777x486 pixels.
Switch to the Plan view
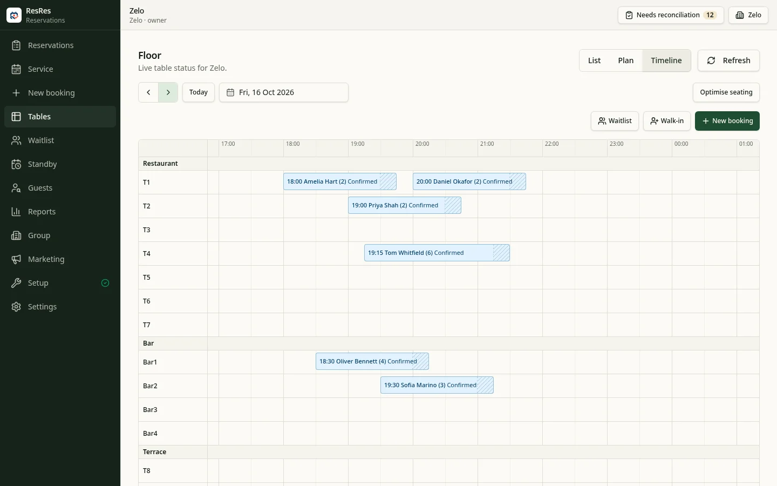[x=626, y=60]
